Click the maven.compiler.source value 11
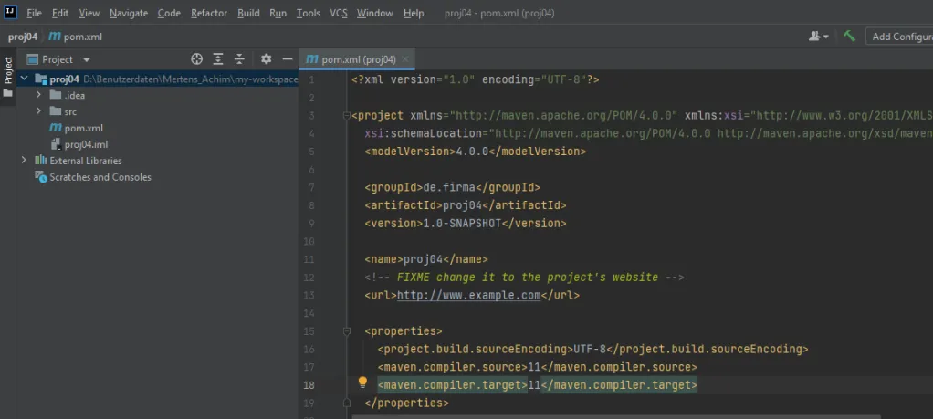933x419 pixels. click(x=534, y=367)
